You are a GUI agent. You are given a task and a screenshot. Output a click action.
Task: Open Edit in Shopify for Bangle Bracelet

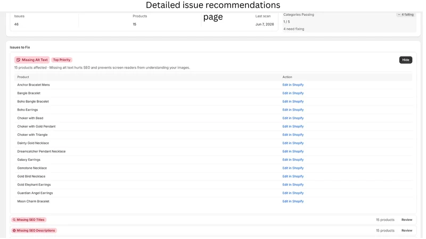(293, 93)
